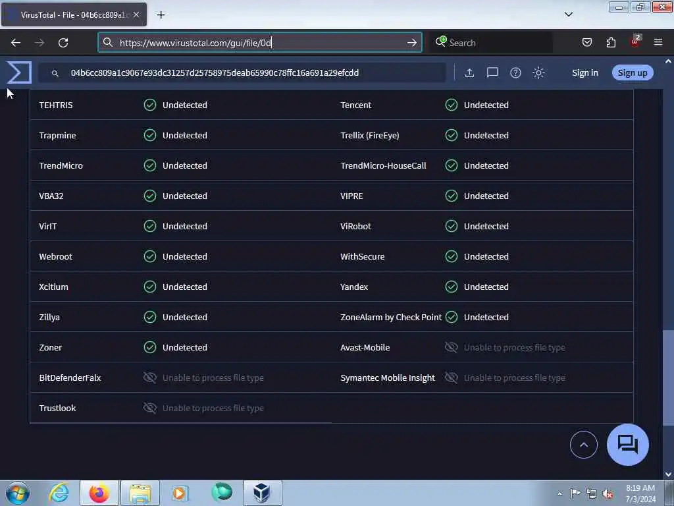Screen dimensions: 674x506
Task: Click the go arrow in URL bar
Action: [411, 43]
